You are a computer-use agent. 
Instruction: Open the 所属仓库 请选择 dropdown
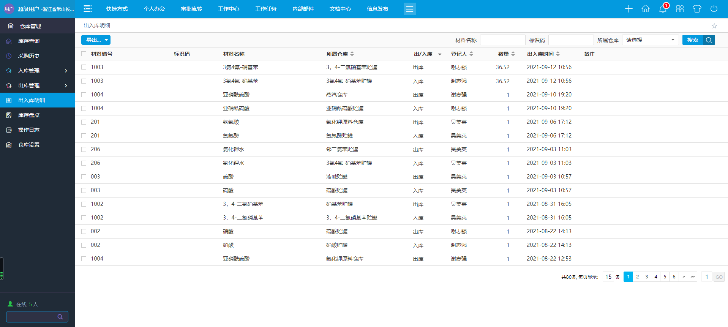point(650,40)
